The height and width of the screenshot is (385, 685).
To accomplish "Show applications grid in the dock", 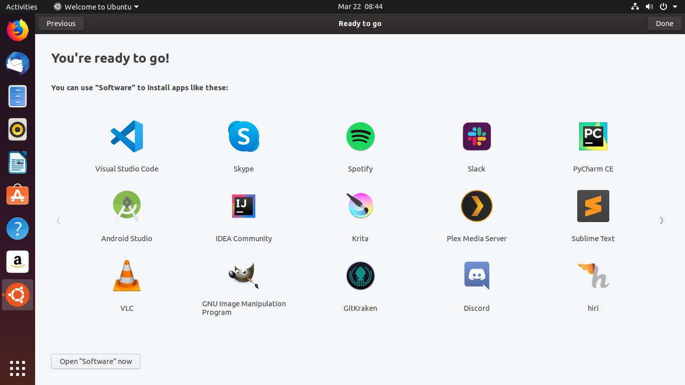I will [18, 368].
